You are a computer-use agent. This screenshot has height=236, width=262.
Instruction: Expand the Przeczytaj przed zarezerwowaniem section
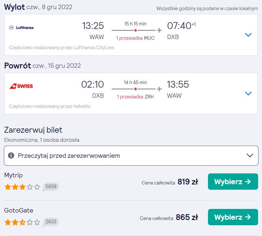click(131, 156)
